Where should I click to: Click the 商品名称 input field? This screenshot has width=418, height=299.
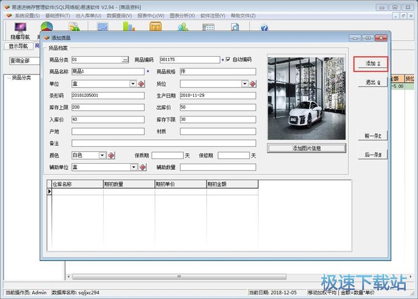click(x=108, y=72)
